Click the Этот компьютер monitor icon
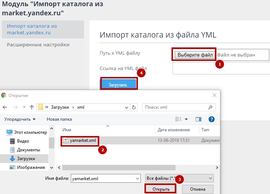 click(9, 132)
